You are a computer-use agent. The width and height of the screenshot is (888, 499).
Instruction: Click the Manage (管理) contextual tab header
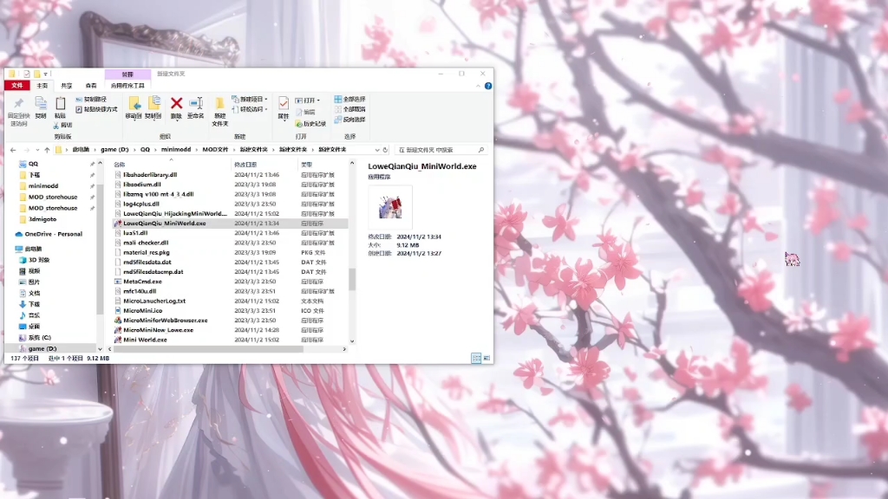click(x=127, y=75)
